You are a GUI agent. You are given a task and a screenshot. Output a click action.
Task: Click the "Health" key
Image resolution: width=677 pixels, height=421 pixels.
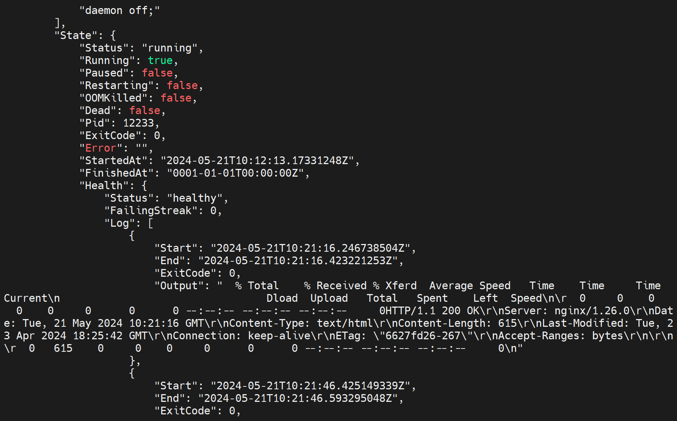[x=104, y=185]
